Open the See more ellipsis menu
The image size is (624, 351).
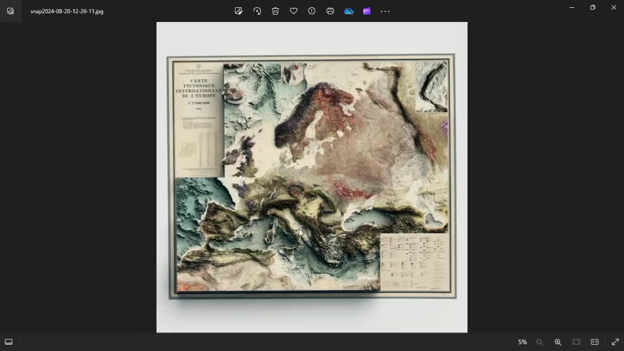coord(385,11)
